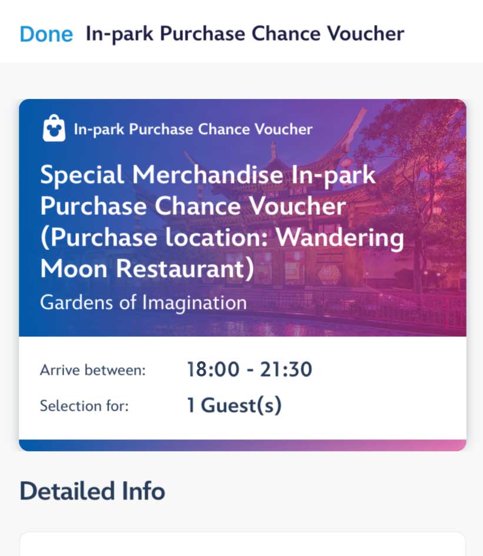Tap the Done link at top
This screenshot has height=556, width=483.
click(x=46, y=34)
